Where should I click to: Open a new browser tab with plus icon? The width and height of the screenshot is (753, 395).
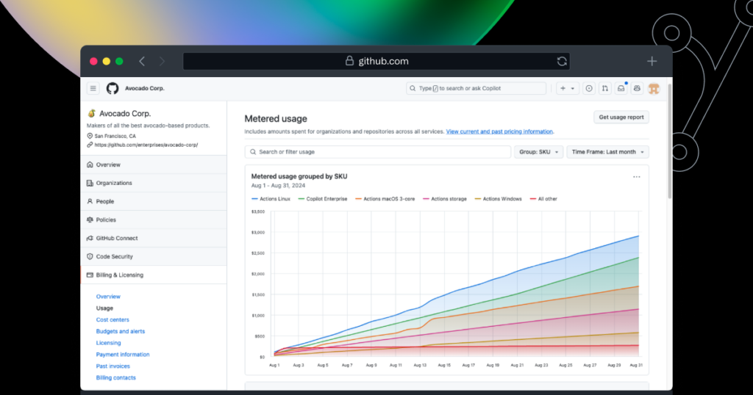(x=652, y=62)
